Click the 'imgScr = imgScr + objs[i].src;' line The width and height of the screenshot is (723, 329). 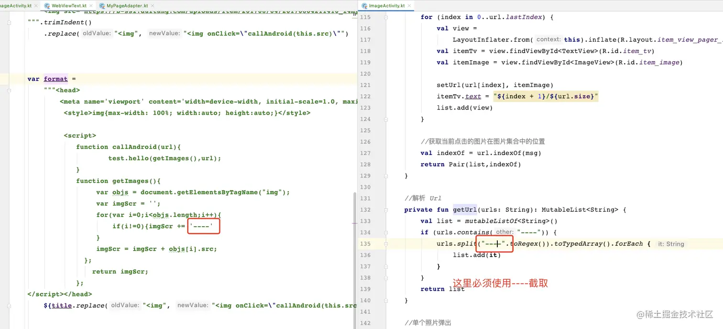pos(157,249)
